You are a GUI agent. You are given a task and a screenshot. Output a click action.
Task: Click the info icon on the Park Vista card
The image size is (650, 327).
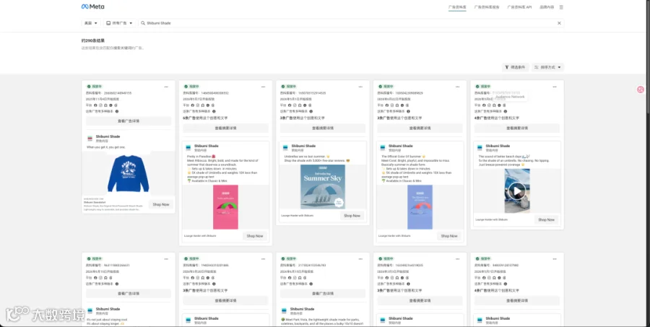click(x=311, y=284)
